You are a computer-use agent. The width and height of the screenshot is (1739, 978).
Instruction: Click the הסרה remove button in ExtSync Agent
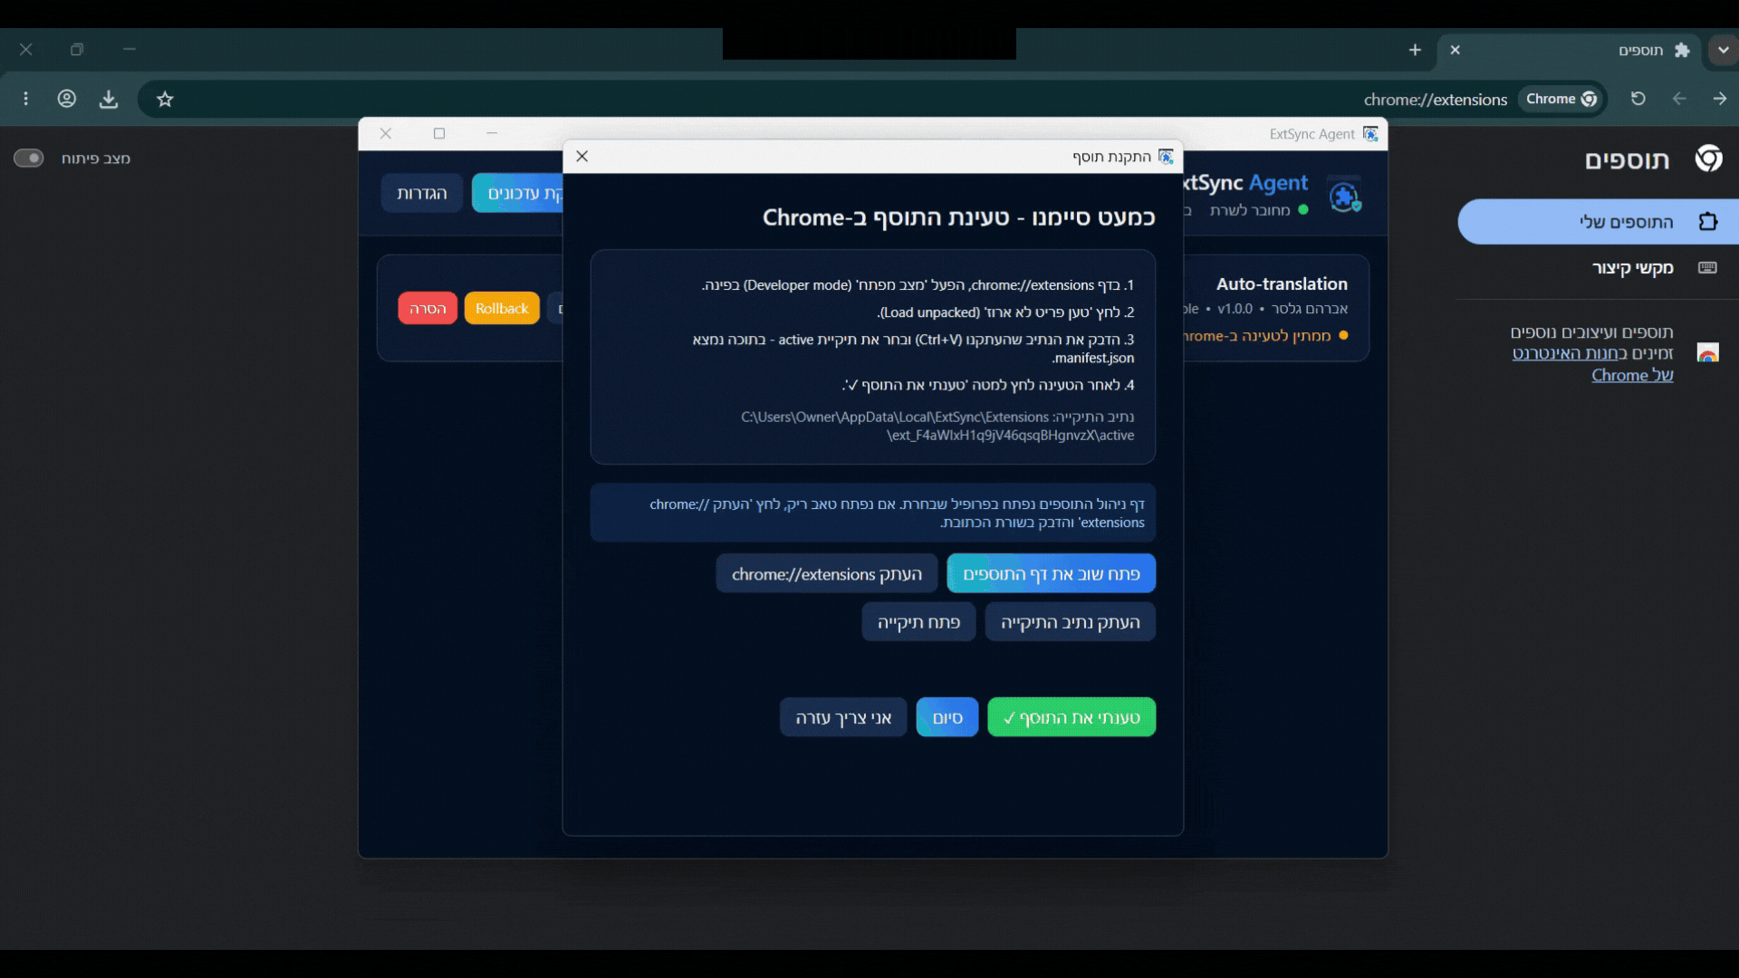pyautogui.click(x=428, y=309)
